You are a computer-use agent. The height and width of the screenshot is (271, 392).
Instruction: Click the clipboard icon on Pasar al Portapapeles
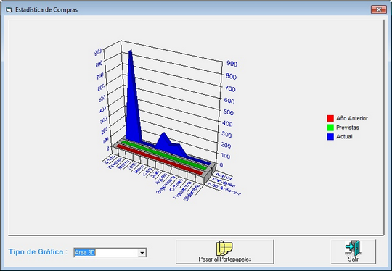tap(224, 248)
